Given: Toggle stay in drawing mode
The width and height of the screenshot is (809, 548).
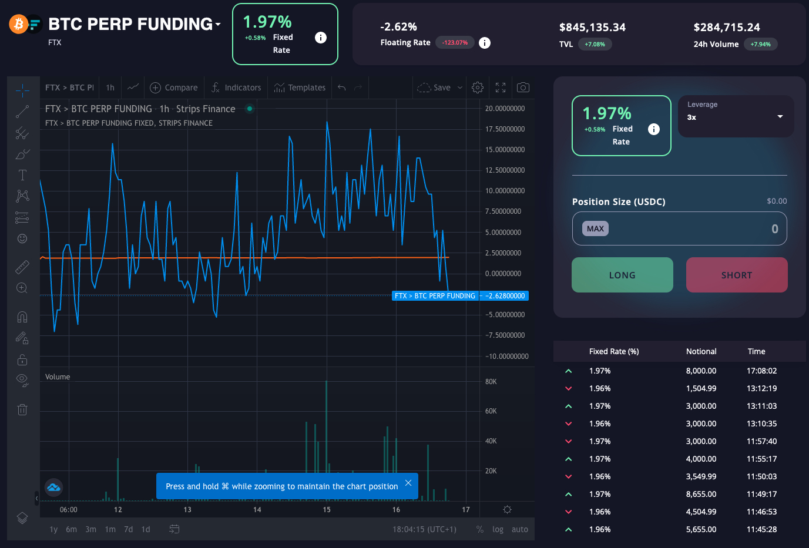Looking at the screenshot, I should pyautogui.click(x=22, y=338).
